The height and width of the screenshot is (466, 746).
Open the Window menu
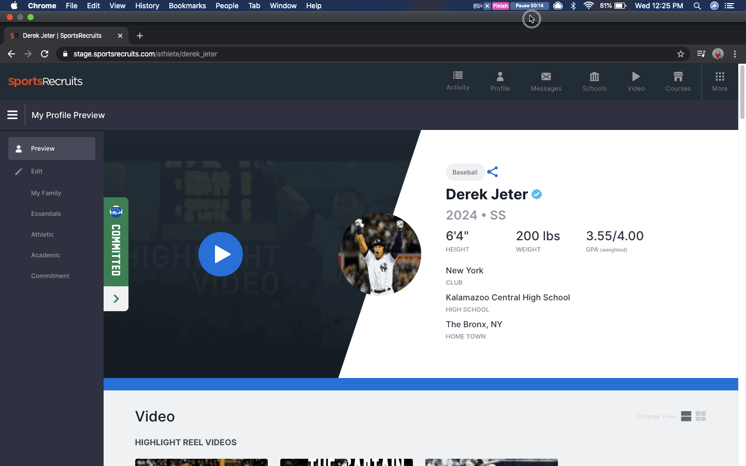pyautogui.click(x=283, y=6)
